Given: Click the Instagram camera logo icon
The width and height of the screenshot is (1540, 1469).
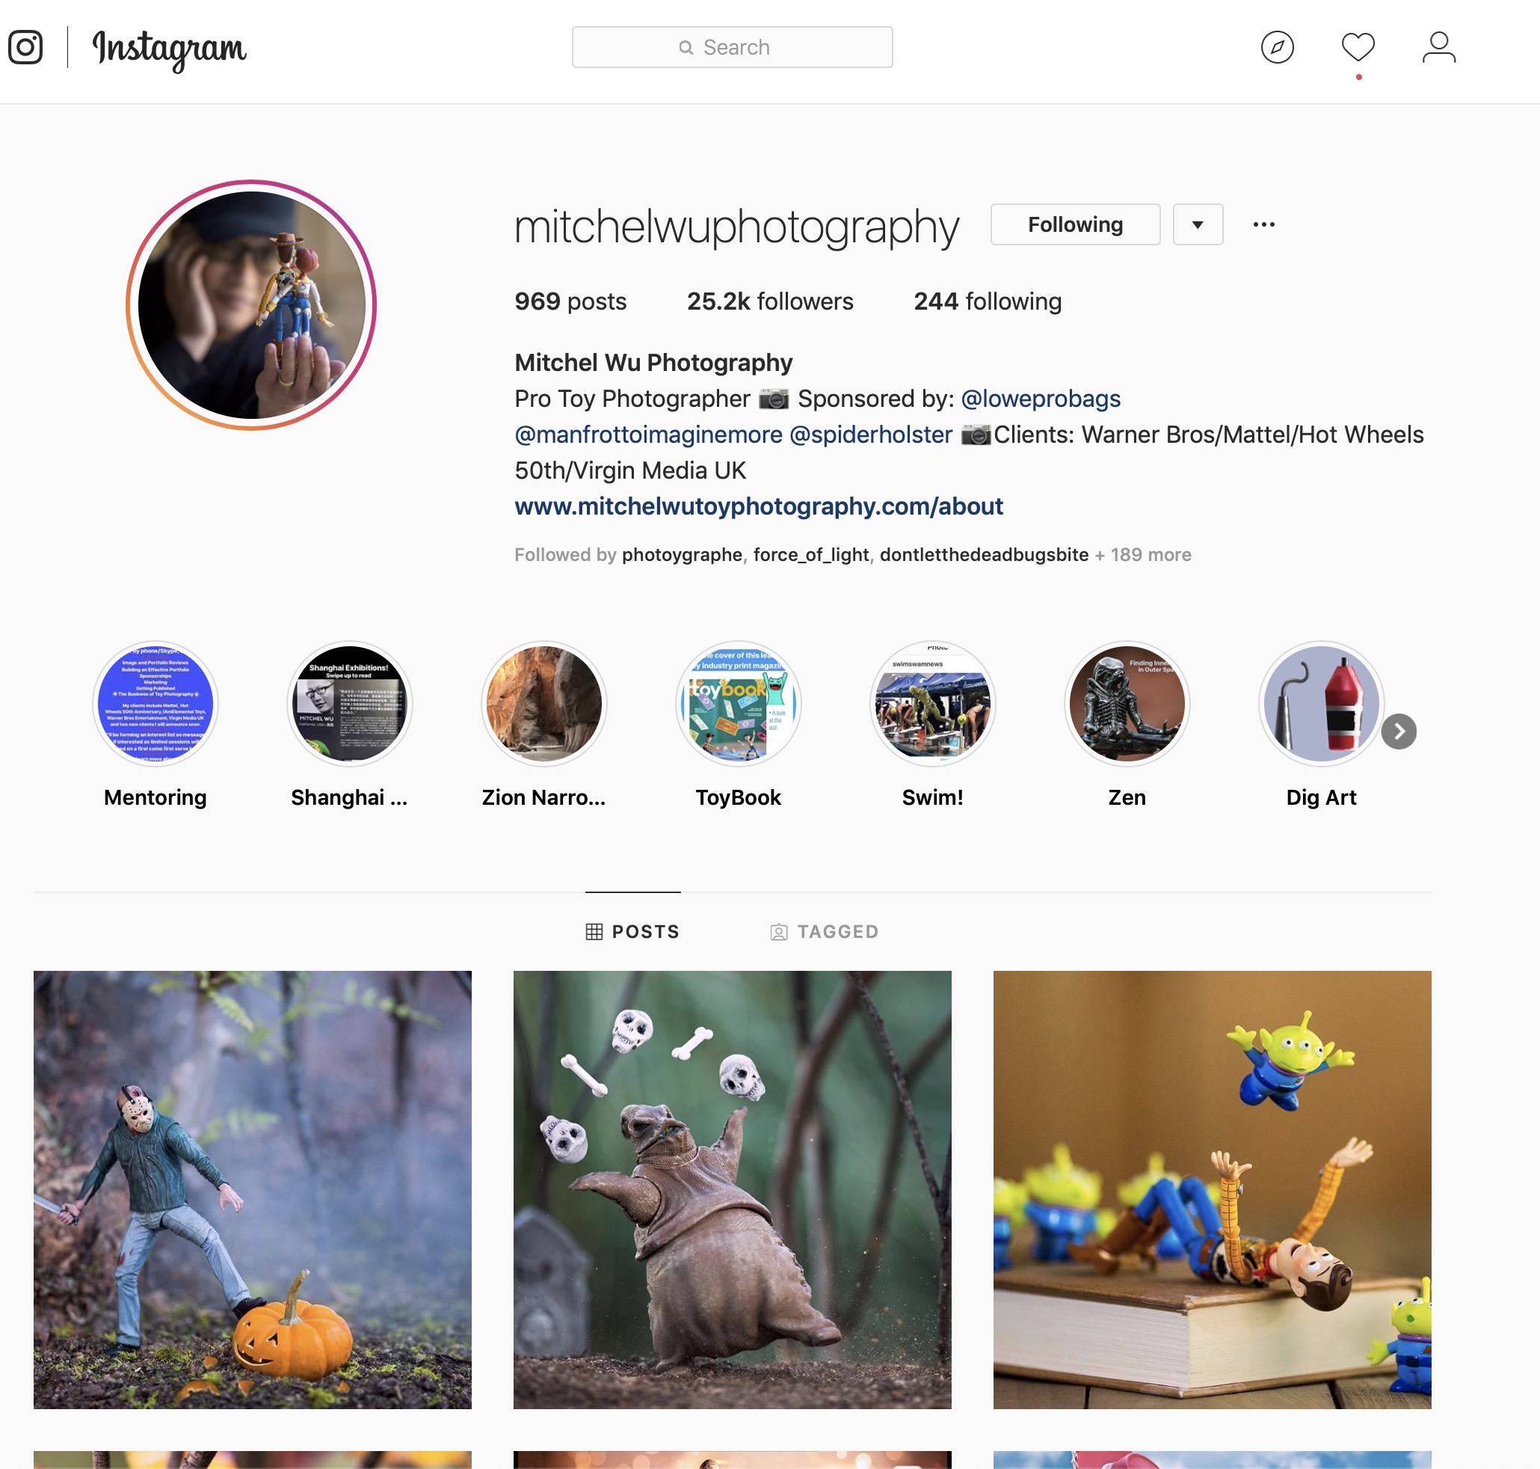Looking at the screenshot, I should click(25, 47).
